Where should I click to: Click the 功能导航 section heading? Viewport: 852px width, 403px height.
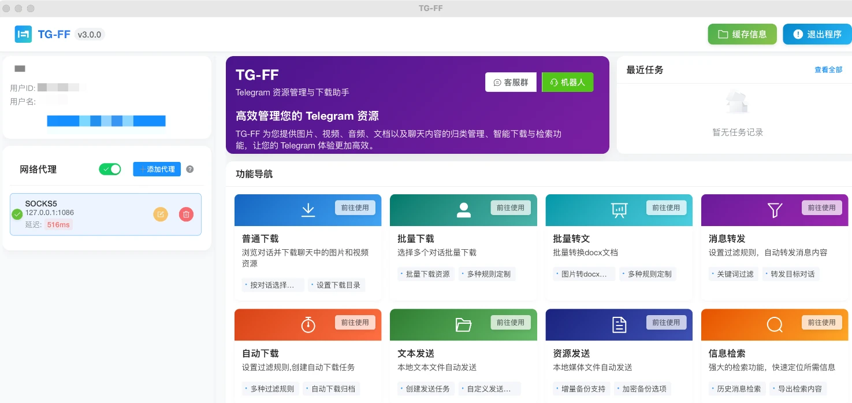point(254,174)
